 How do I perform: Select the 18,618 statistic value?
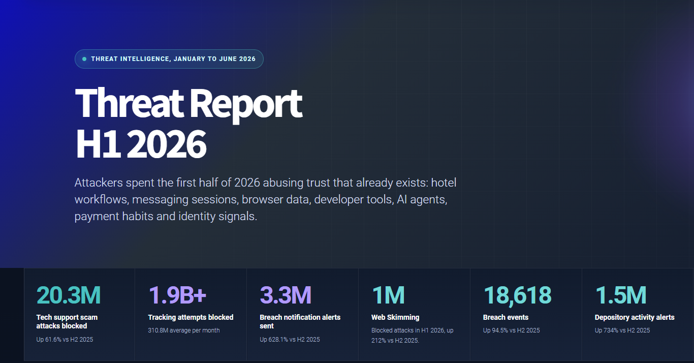(x=517, y=295)
